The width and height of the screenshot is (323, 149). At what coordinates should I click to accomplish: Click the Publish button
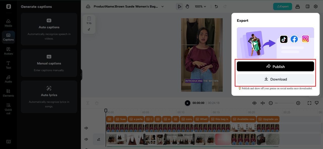275,66
